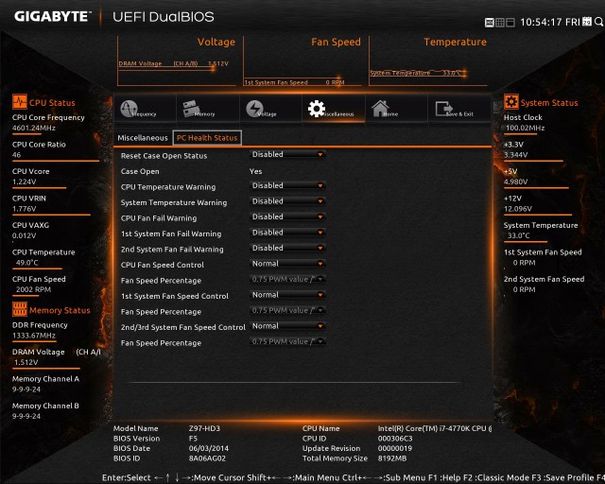Viewport: 605px width, 484px height.
Task: Open CPU Fan Speed Control dropdown
Action: (287, 264)
